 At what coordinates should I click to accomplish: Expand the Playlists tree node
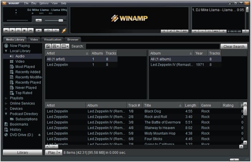(x=6, y=98)
